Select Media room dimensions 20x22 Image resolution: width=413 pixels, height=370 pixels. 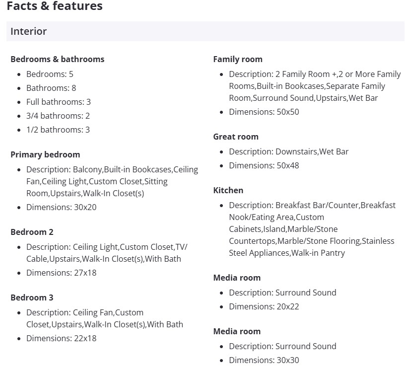click(x=264, y=306)
